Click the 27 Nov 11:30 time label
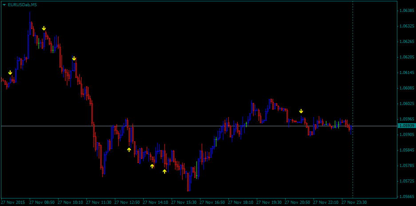Image resolution: width=416 pixels, height=206 pixels. (x=98, y=202)
